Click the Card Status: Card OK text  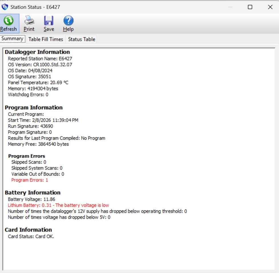31,237
